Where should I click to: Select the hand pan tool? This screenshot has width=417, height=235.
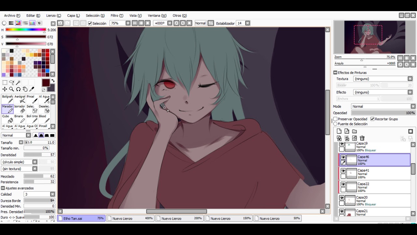pos(25,89)
